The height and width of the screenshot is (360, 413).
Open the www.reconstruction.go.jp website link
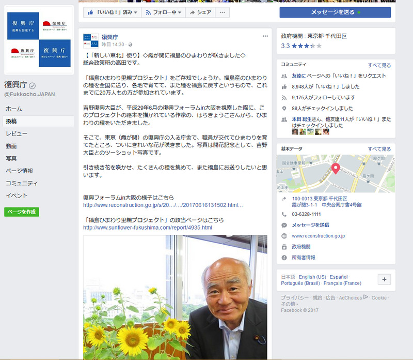click(x=318, y=236)
